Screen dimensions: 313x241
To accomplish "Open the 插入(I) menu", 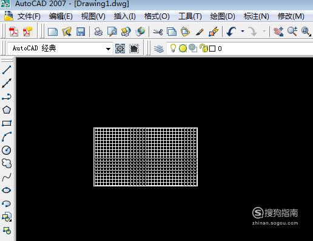I will coord(124,16).
